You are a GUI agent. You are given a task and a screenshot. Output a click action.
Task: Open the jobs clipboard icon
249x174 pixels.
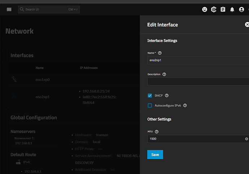(x=223, y=9)
